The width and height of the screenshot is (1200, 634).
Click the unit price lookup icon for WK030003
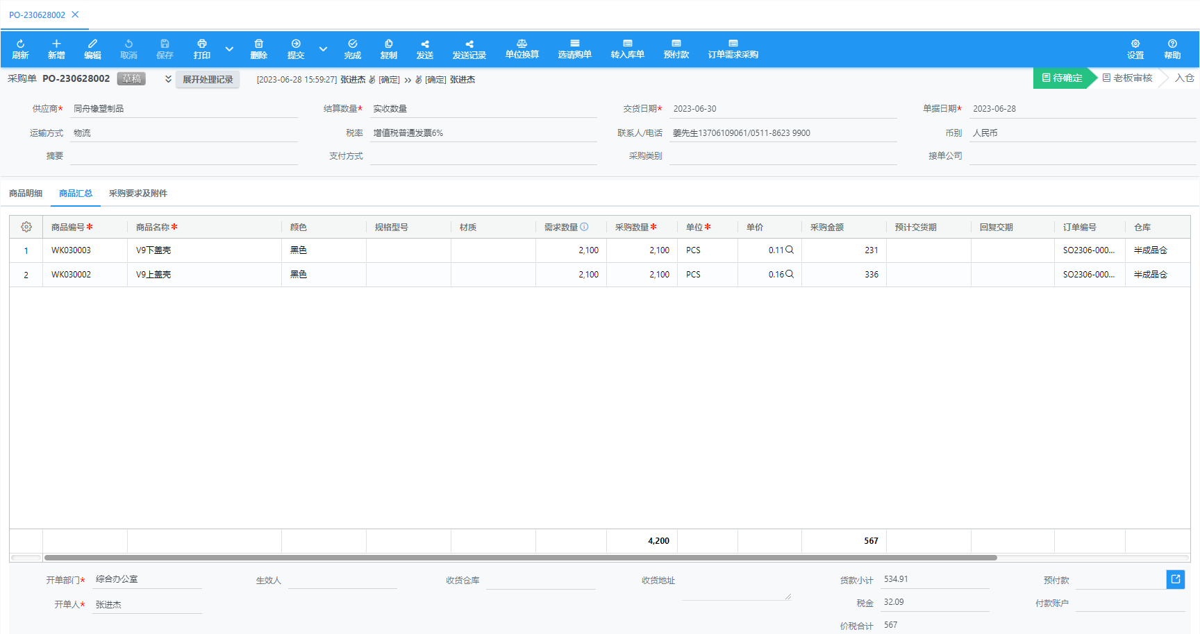789,250
